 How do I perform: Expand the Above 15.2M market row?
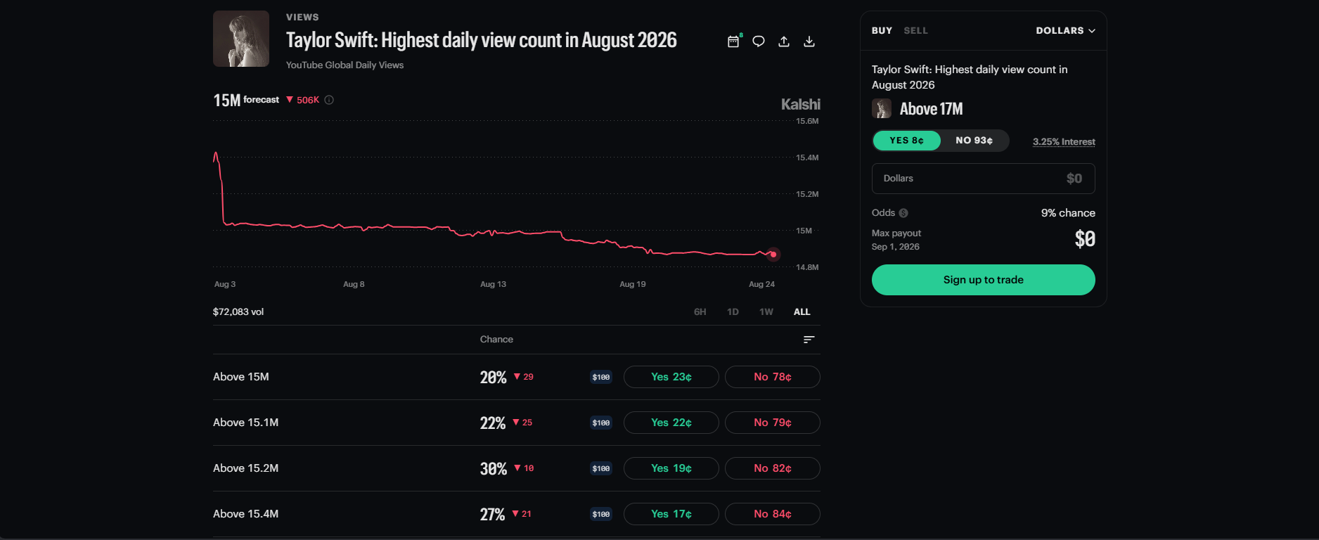pos(516,468)
